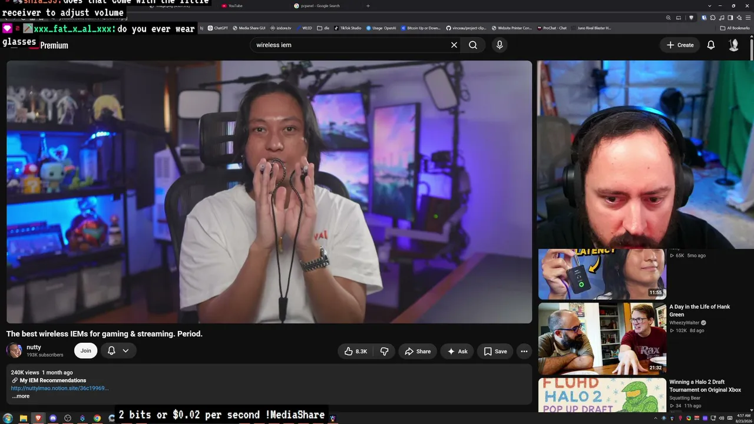Image resolution: width=754 pixels, height=424 pixels.
Task: Open OBS Studio from the taskbar
Action: (x=68, y=418)
